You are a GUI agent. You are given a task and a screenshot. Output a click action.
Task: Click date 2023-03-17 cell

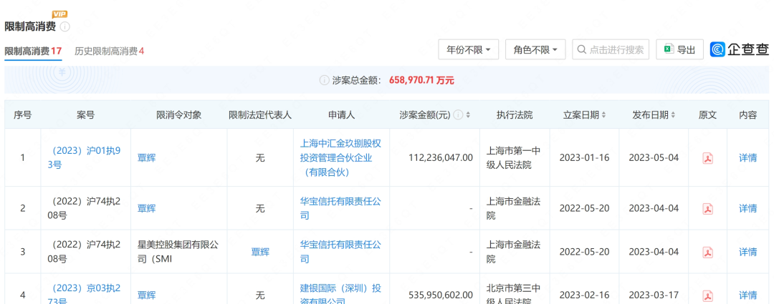[x=654, y=295]
